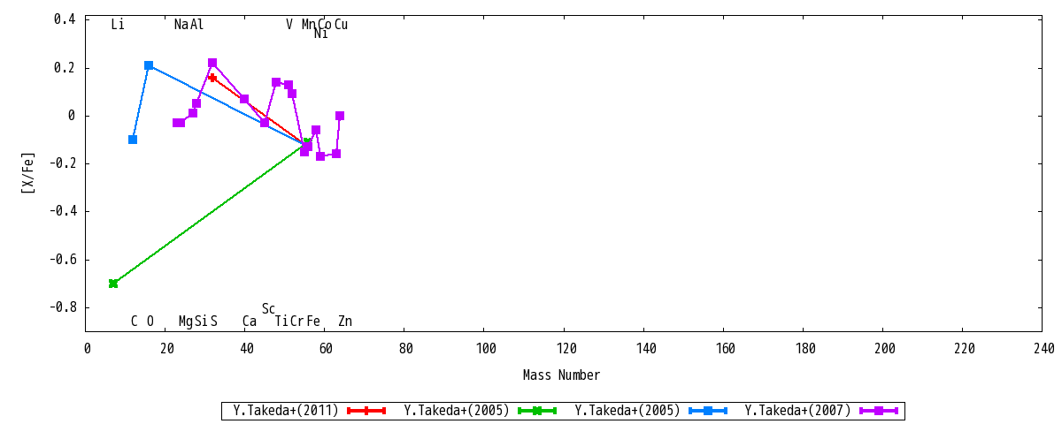The image size is (1062, 424).
Task: Click the blue O data point at 0.2
Action: click(149, 65)
